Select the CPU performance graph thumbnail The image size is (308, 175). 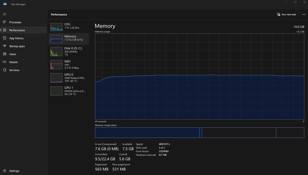pos(56,27)
